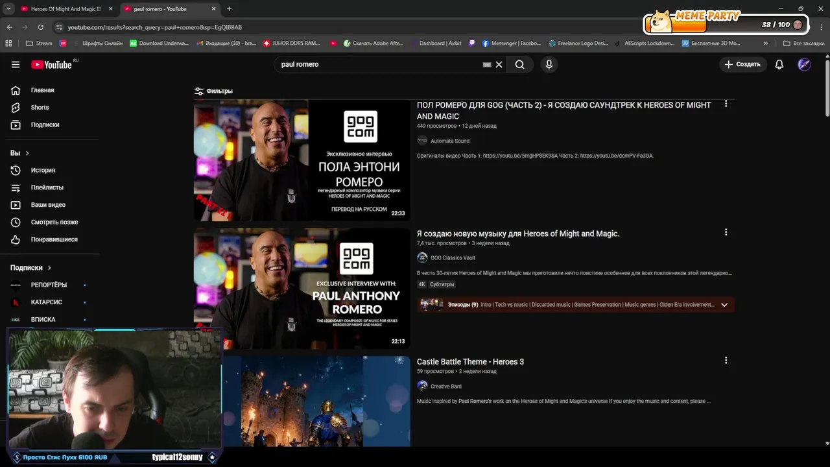Click the Создать button

(742, 64)
